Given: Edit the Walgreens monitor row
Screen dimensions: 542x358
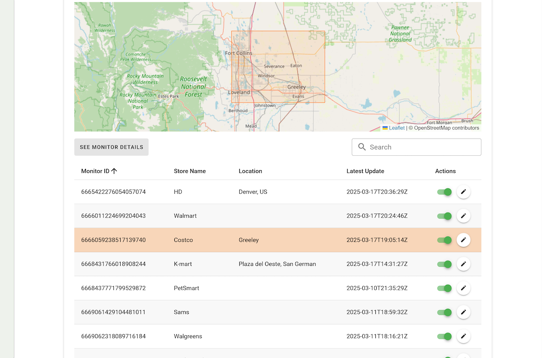Looking at the screenshot, I should pos(463,336).
